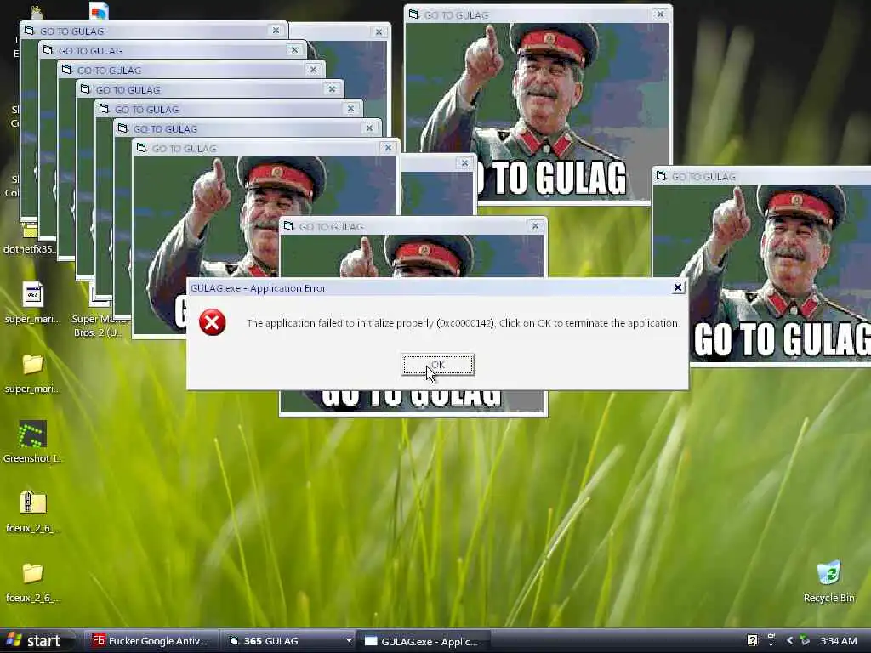Click title icon of GULAG window cut off at right edge
This screenshot has height=653, width=871.
(x=661, y=176)
